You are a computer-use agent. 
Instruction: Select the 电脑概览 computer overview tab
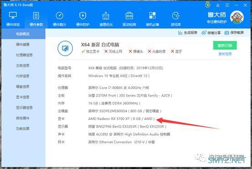[x=23, y=34]
